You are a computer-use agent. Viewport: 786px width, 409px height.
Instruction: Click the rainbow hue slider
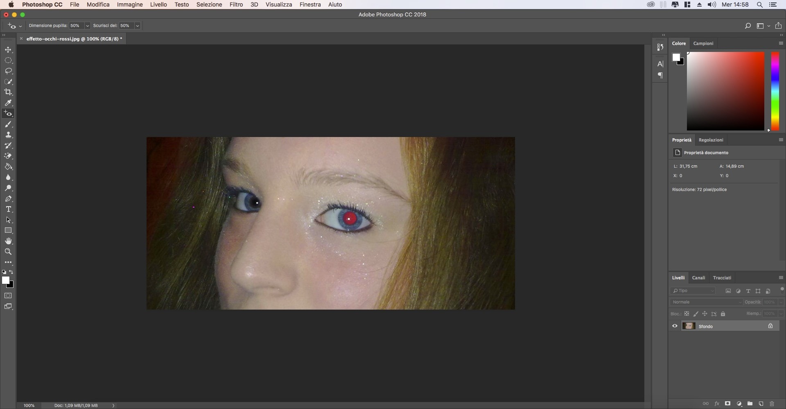[775, 91]
